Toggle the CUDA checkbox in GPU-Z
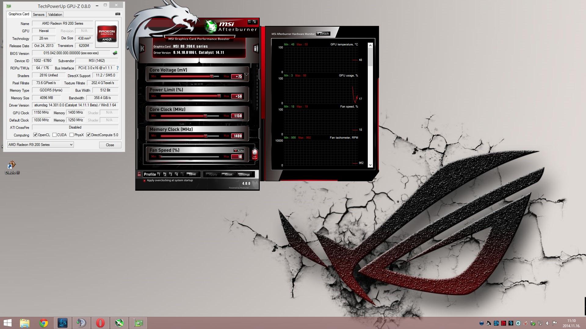Screen dimensions: 586x329 54,135
